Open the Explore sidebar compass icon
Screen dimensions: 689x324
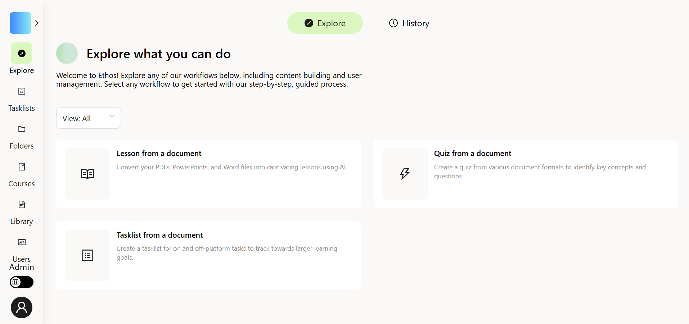point(22,53)
